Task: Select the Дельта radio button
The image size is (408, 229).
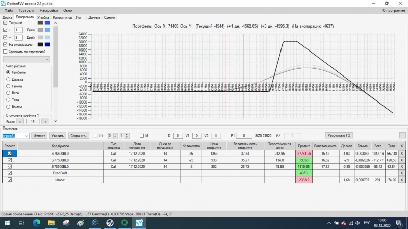Action: [8, 79]
